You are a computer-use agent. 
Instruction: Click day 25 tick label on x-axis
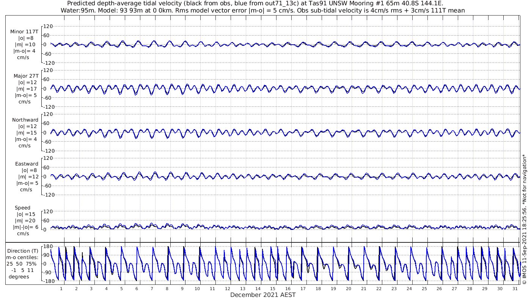pos(424,289)
